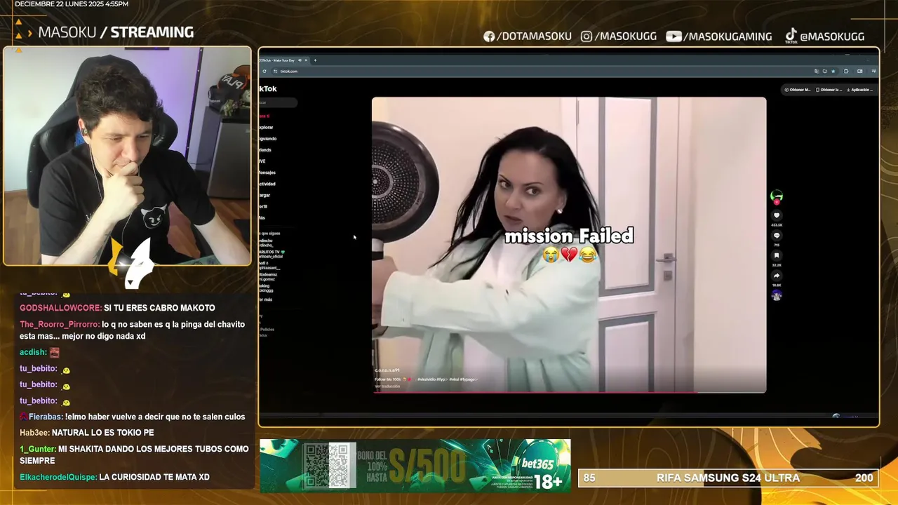Viewport: 898px width, 505px height.
Task: Open Mensajes in the TikTok sidebar
Action: 267,172
